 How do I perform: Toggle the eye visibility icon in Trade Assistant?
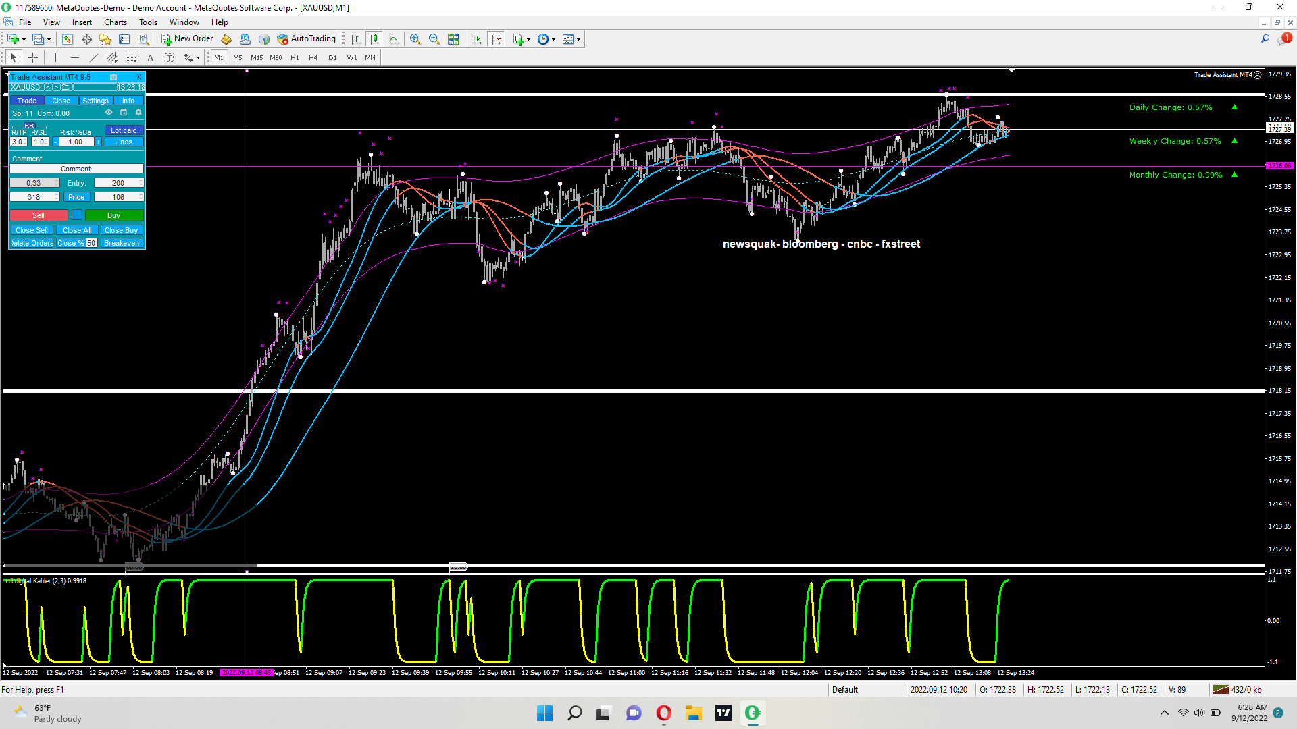tap(109, 113)
